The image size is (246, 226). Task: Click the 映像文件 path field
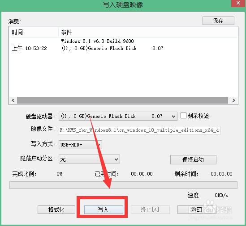click(139, 130)
